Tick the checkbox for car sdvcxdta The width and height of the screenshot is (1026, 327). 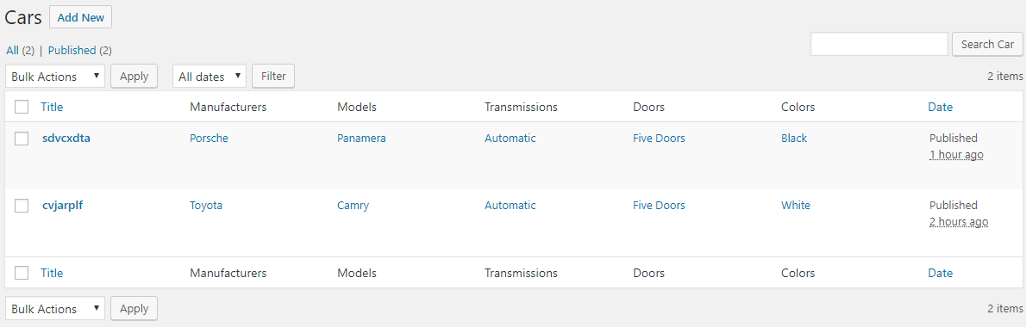[x=22, y=139]
